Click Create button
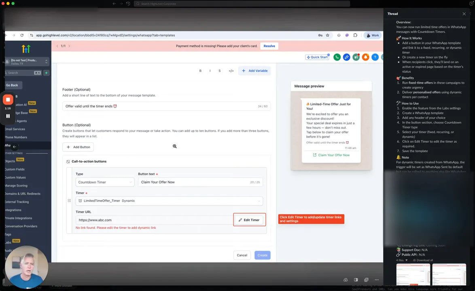Viewport: 475px width, 291px height. pos(262,255)
